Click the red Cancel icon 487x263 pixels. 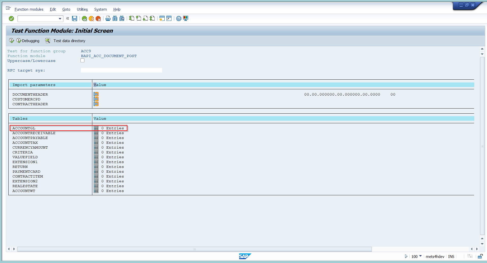coord(98,19)
